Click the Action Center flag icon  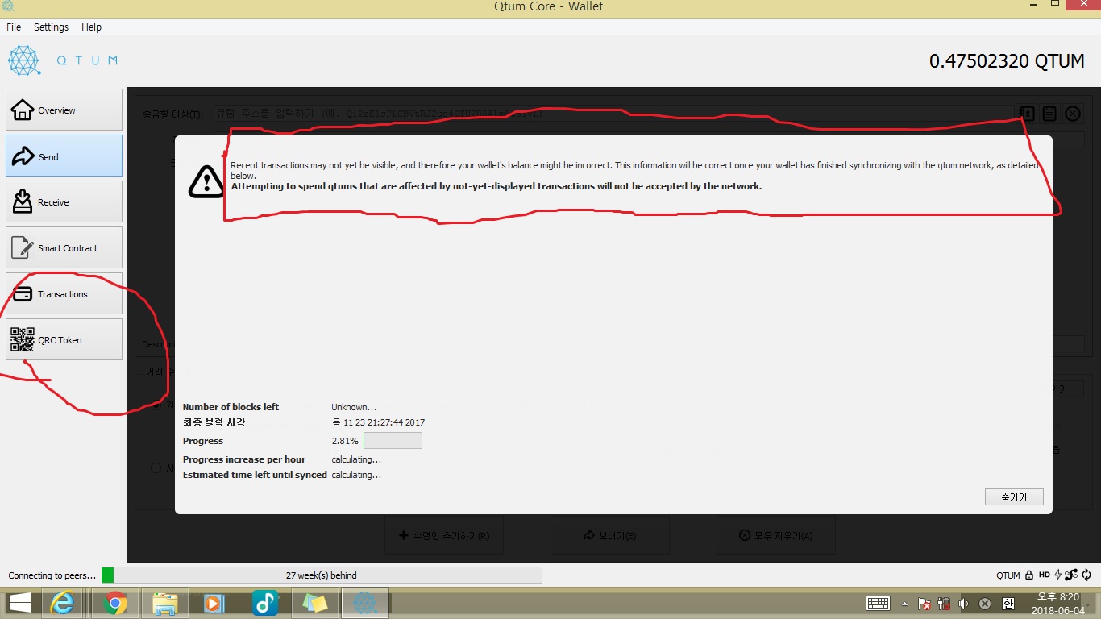coord(925,604)
